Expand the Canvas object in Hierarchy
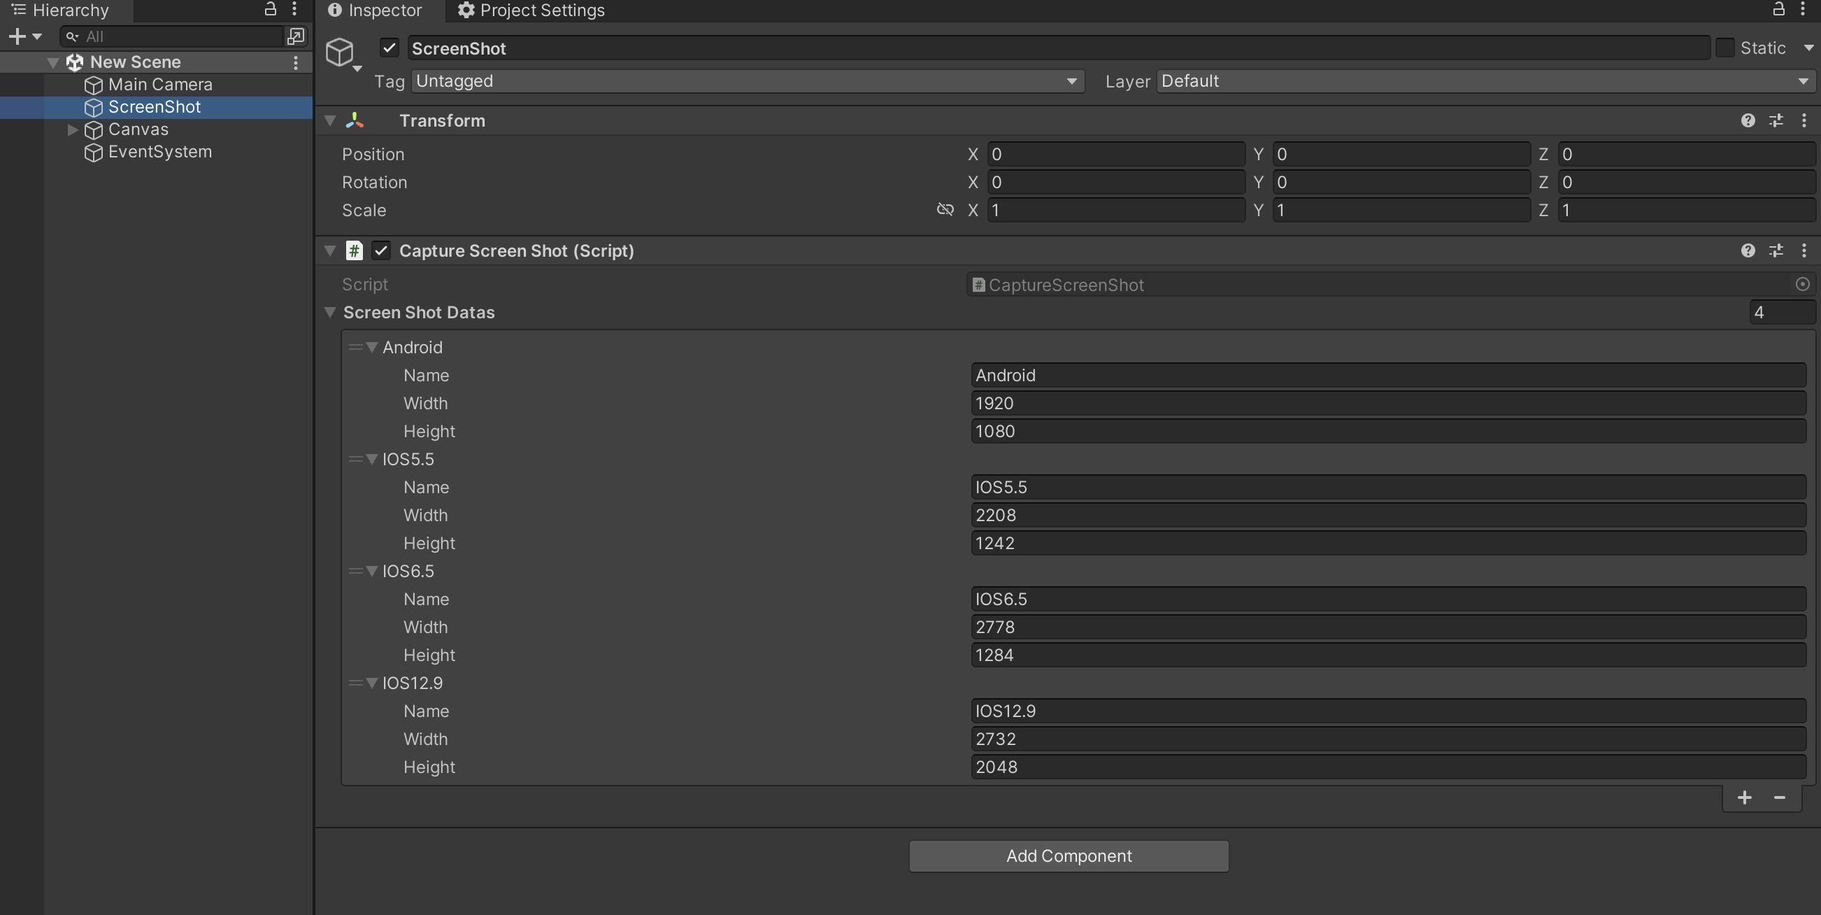The height and width of the screenshot is (915, 1821). tap(72, 129)
